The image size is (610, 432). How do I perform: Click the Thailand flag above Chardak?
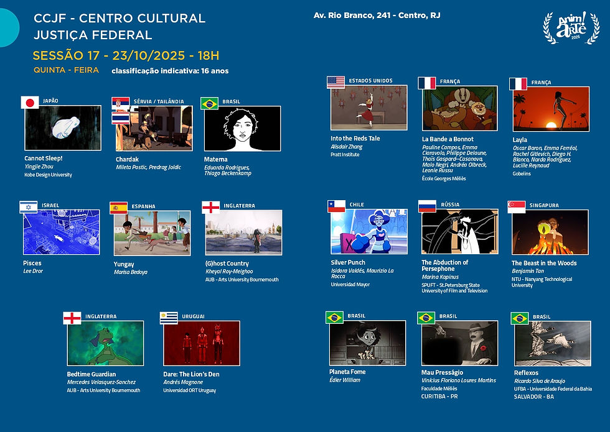(121, 117)
